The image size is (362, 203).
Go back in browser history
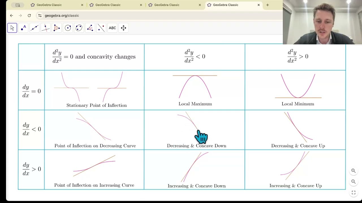tap(11, 16)
